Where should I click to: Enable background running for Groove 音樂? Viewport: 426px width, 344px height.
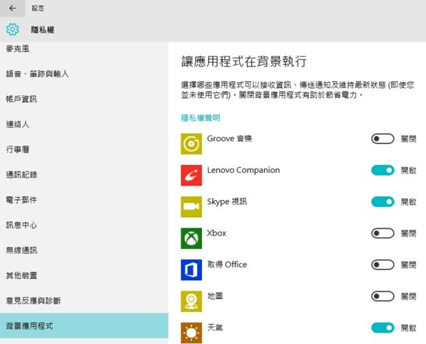pyautogui.click(x=382, y=139)
